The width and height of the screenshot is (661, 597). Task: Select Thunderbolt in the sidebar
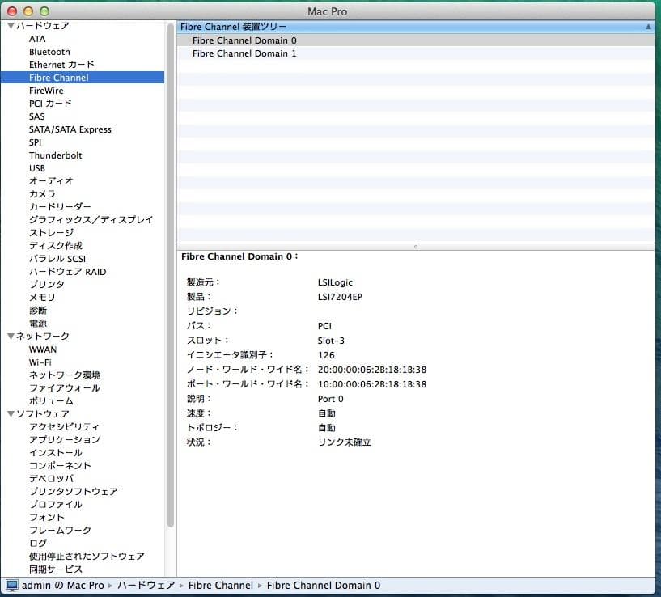[x=55, y=155]
